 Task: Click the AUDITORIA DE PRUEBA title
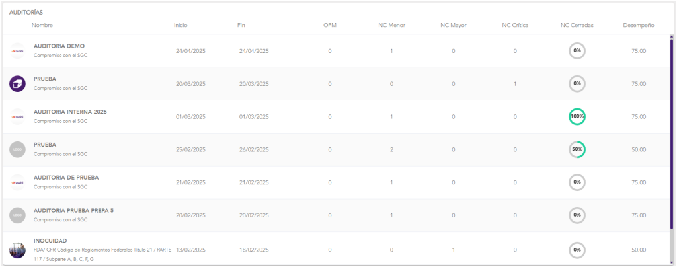tap(65, 177)
